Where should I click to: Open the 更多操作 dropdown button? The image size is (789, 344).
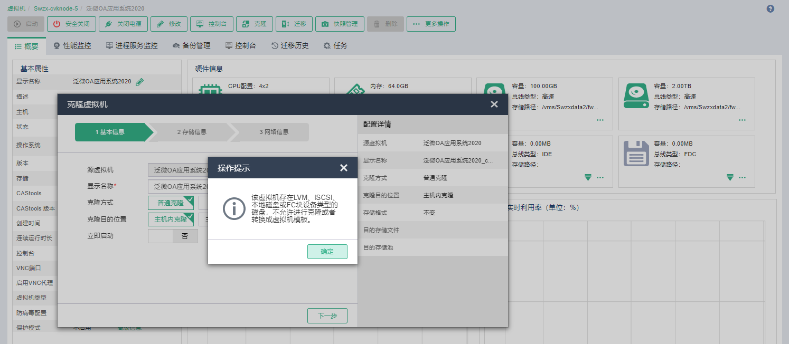431,24
